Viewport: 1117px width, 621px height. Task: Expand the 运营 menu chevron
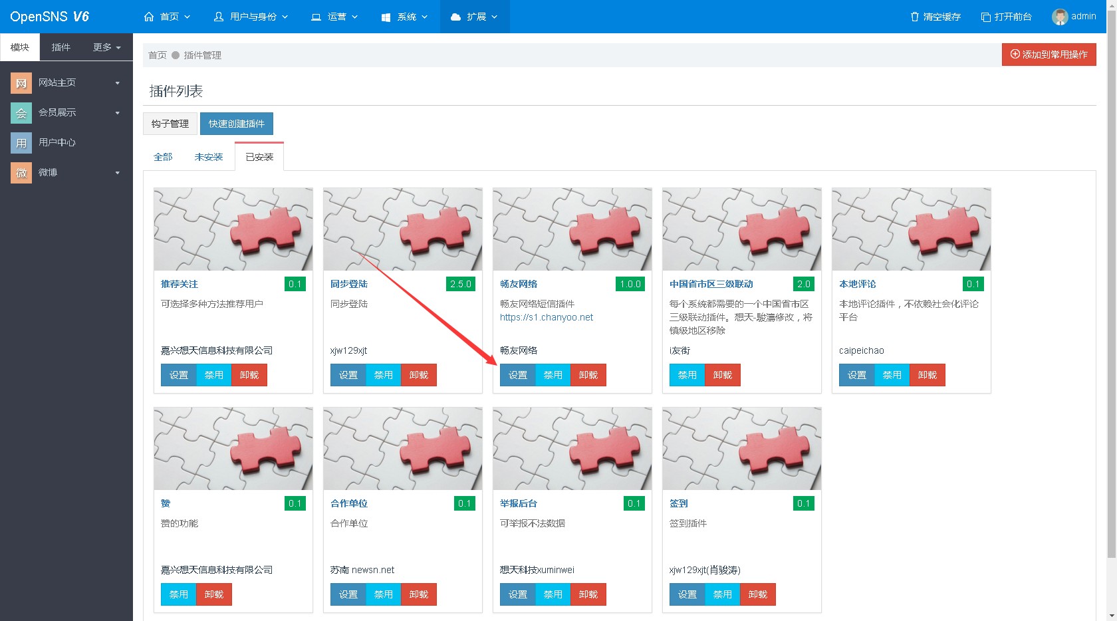354,17
